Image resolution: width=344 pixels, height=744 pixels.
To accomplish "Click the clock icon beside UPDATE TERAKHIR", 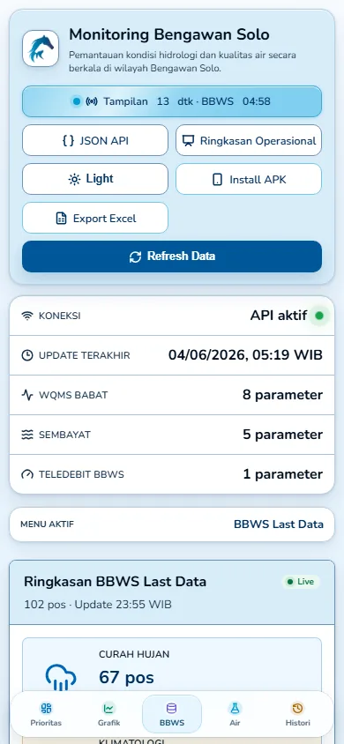I will tap(27, 355).
